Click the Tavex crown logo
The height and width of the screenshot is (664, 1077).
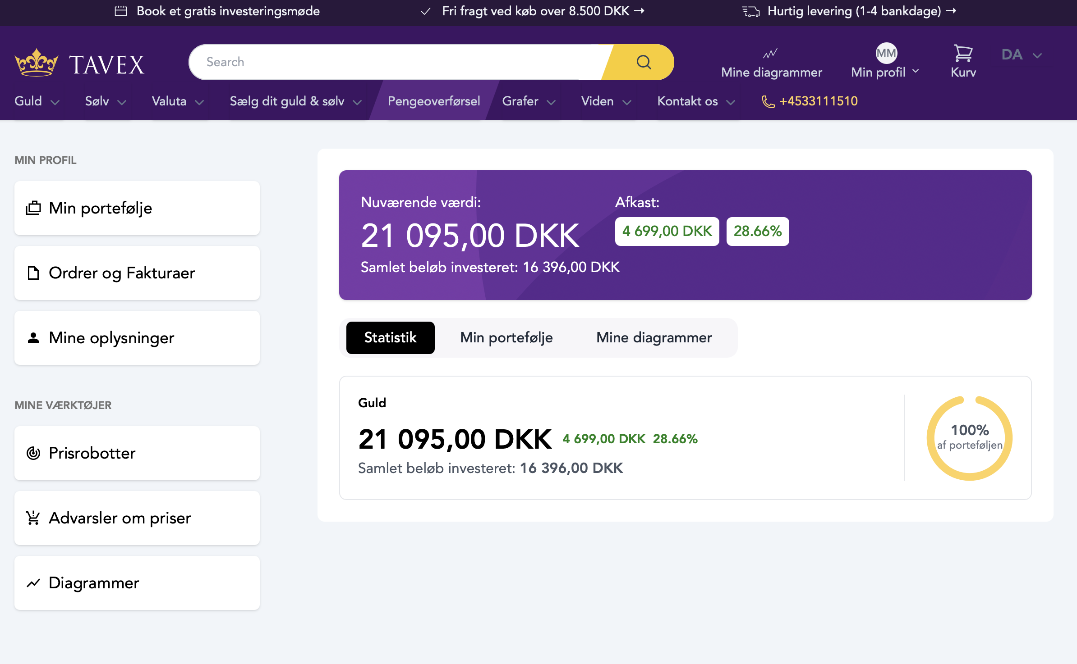[36, 62]
